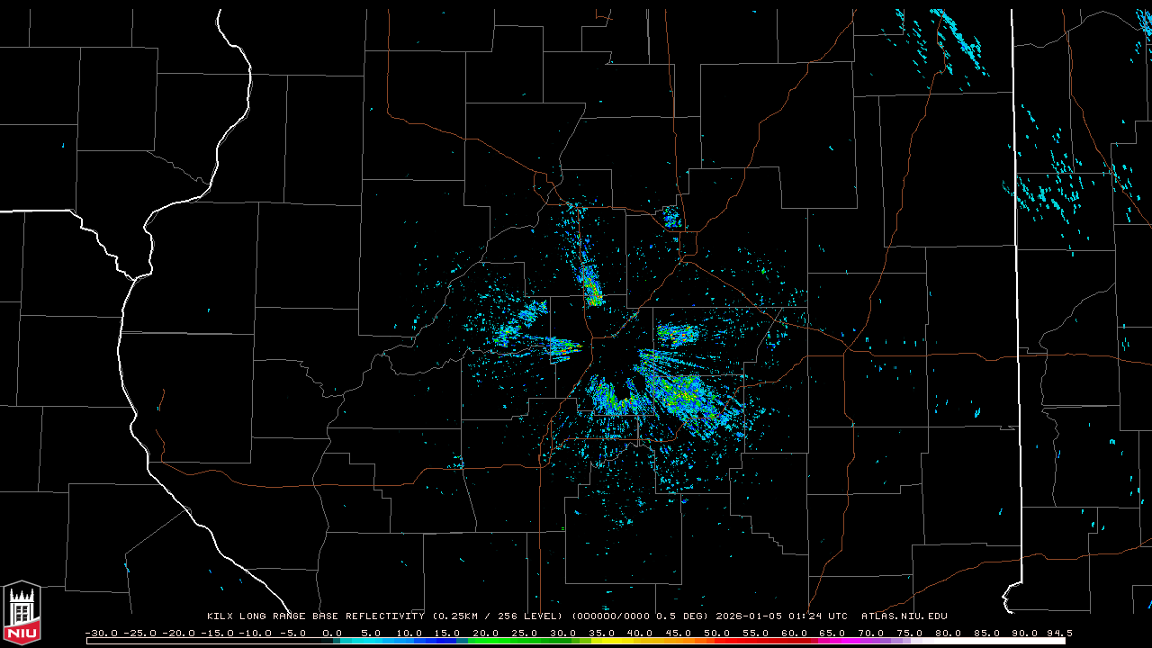This screenshot has height=648, width=1152.
Task: Click the 65.0 label on the reflectivity scale
Action: click(832, 633)
